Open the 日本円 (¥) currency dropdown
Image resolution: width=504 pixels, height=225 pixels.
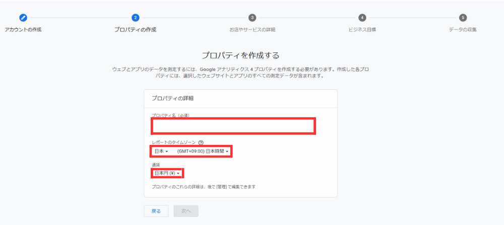point(166,173)
